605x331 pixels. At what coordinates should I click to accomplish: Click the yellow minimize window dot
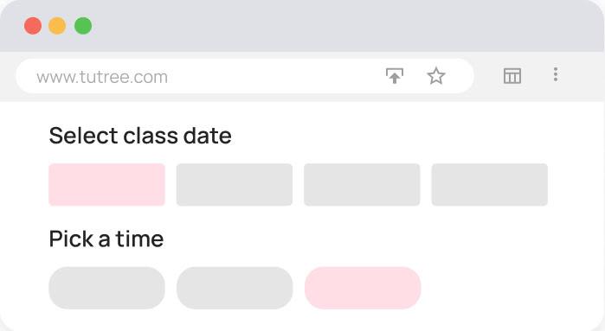click(57, 26)
